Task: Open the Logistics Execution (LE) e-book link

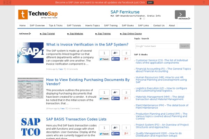Action: click(x=161, y=90)
